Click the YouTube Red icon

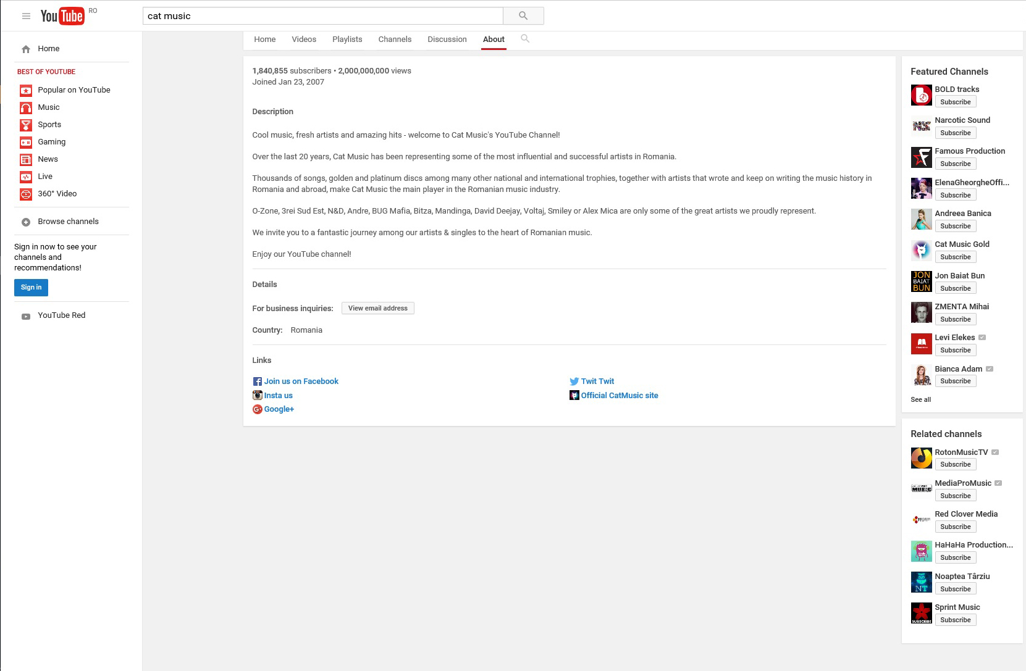[x=26, y=316]
